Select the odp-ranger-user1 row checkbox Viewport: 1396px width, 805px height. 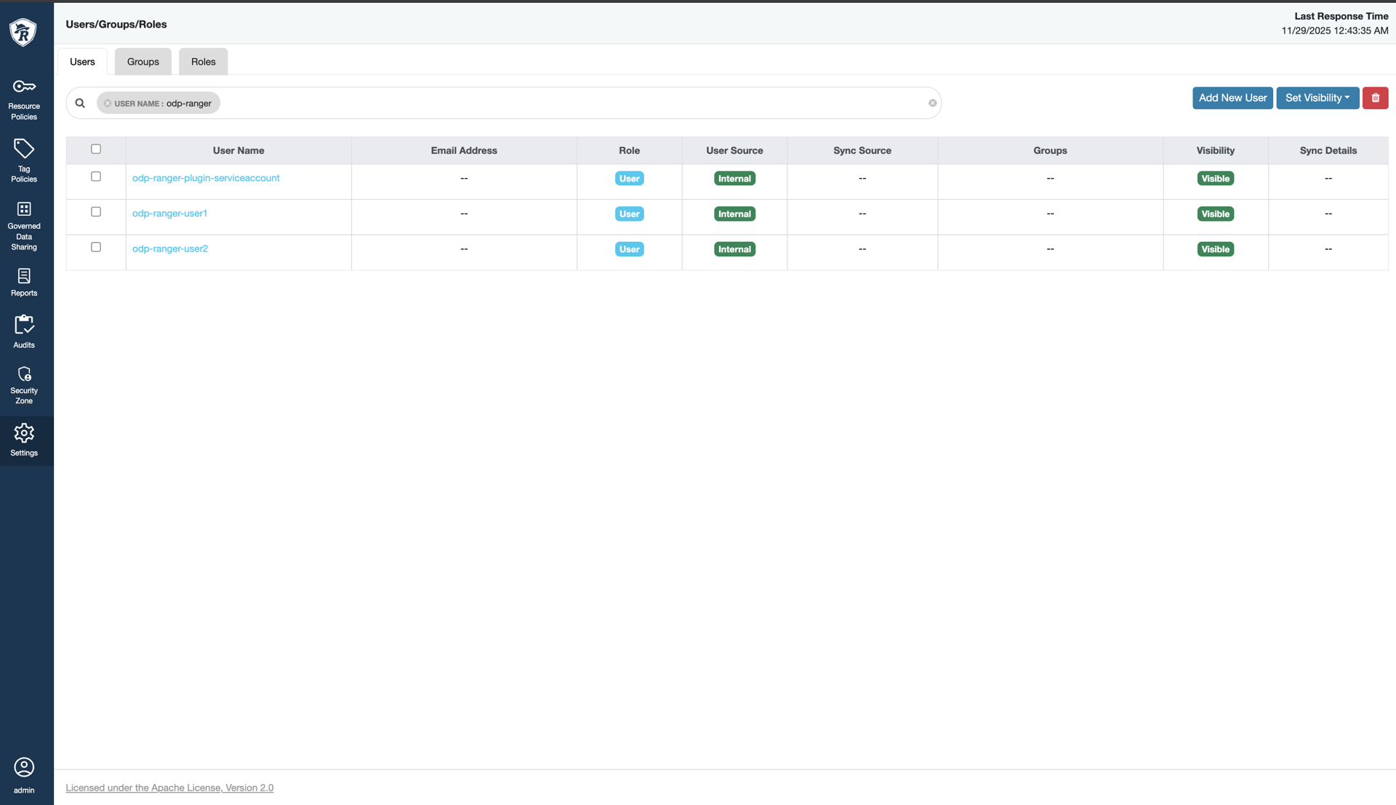96,212
